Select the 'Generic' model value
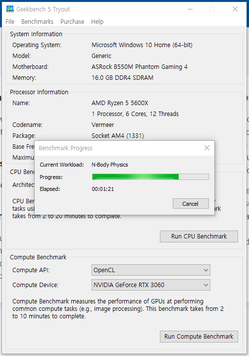249x356 pixels. pos(101,56)
